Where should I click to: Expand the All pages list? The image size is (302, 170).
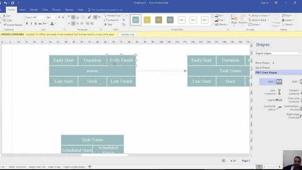click(x=233, y=161)
